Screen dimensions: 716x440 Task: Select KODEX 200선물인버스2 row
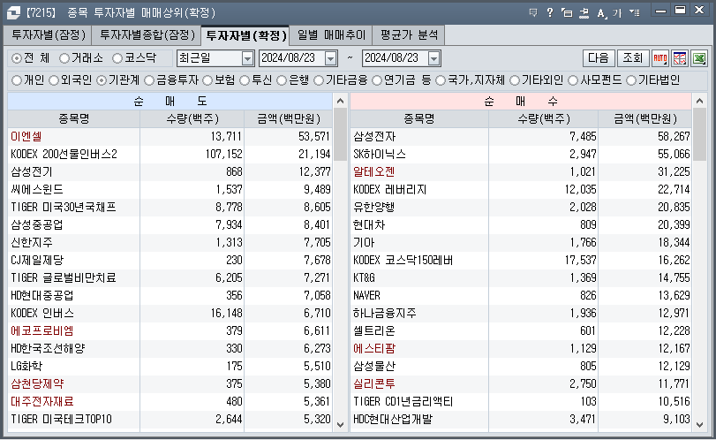[170, 154]
